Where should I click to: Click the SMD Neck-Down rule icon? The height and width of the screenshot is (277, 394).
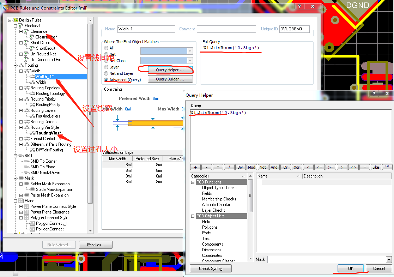click(27, 173)
